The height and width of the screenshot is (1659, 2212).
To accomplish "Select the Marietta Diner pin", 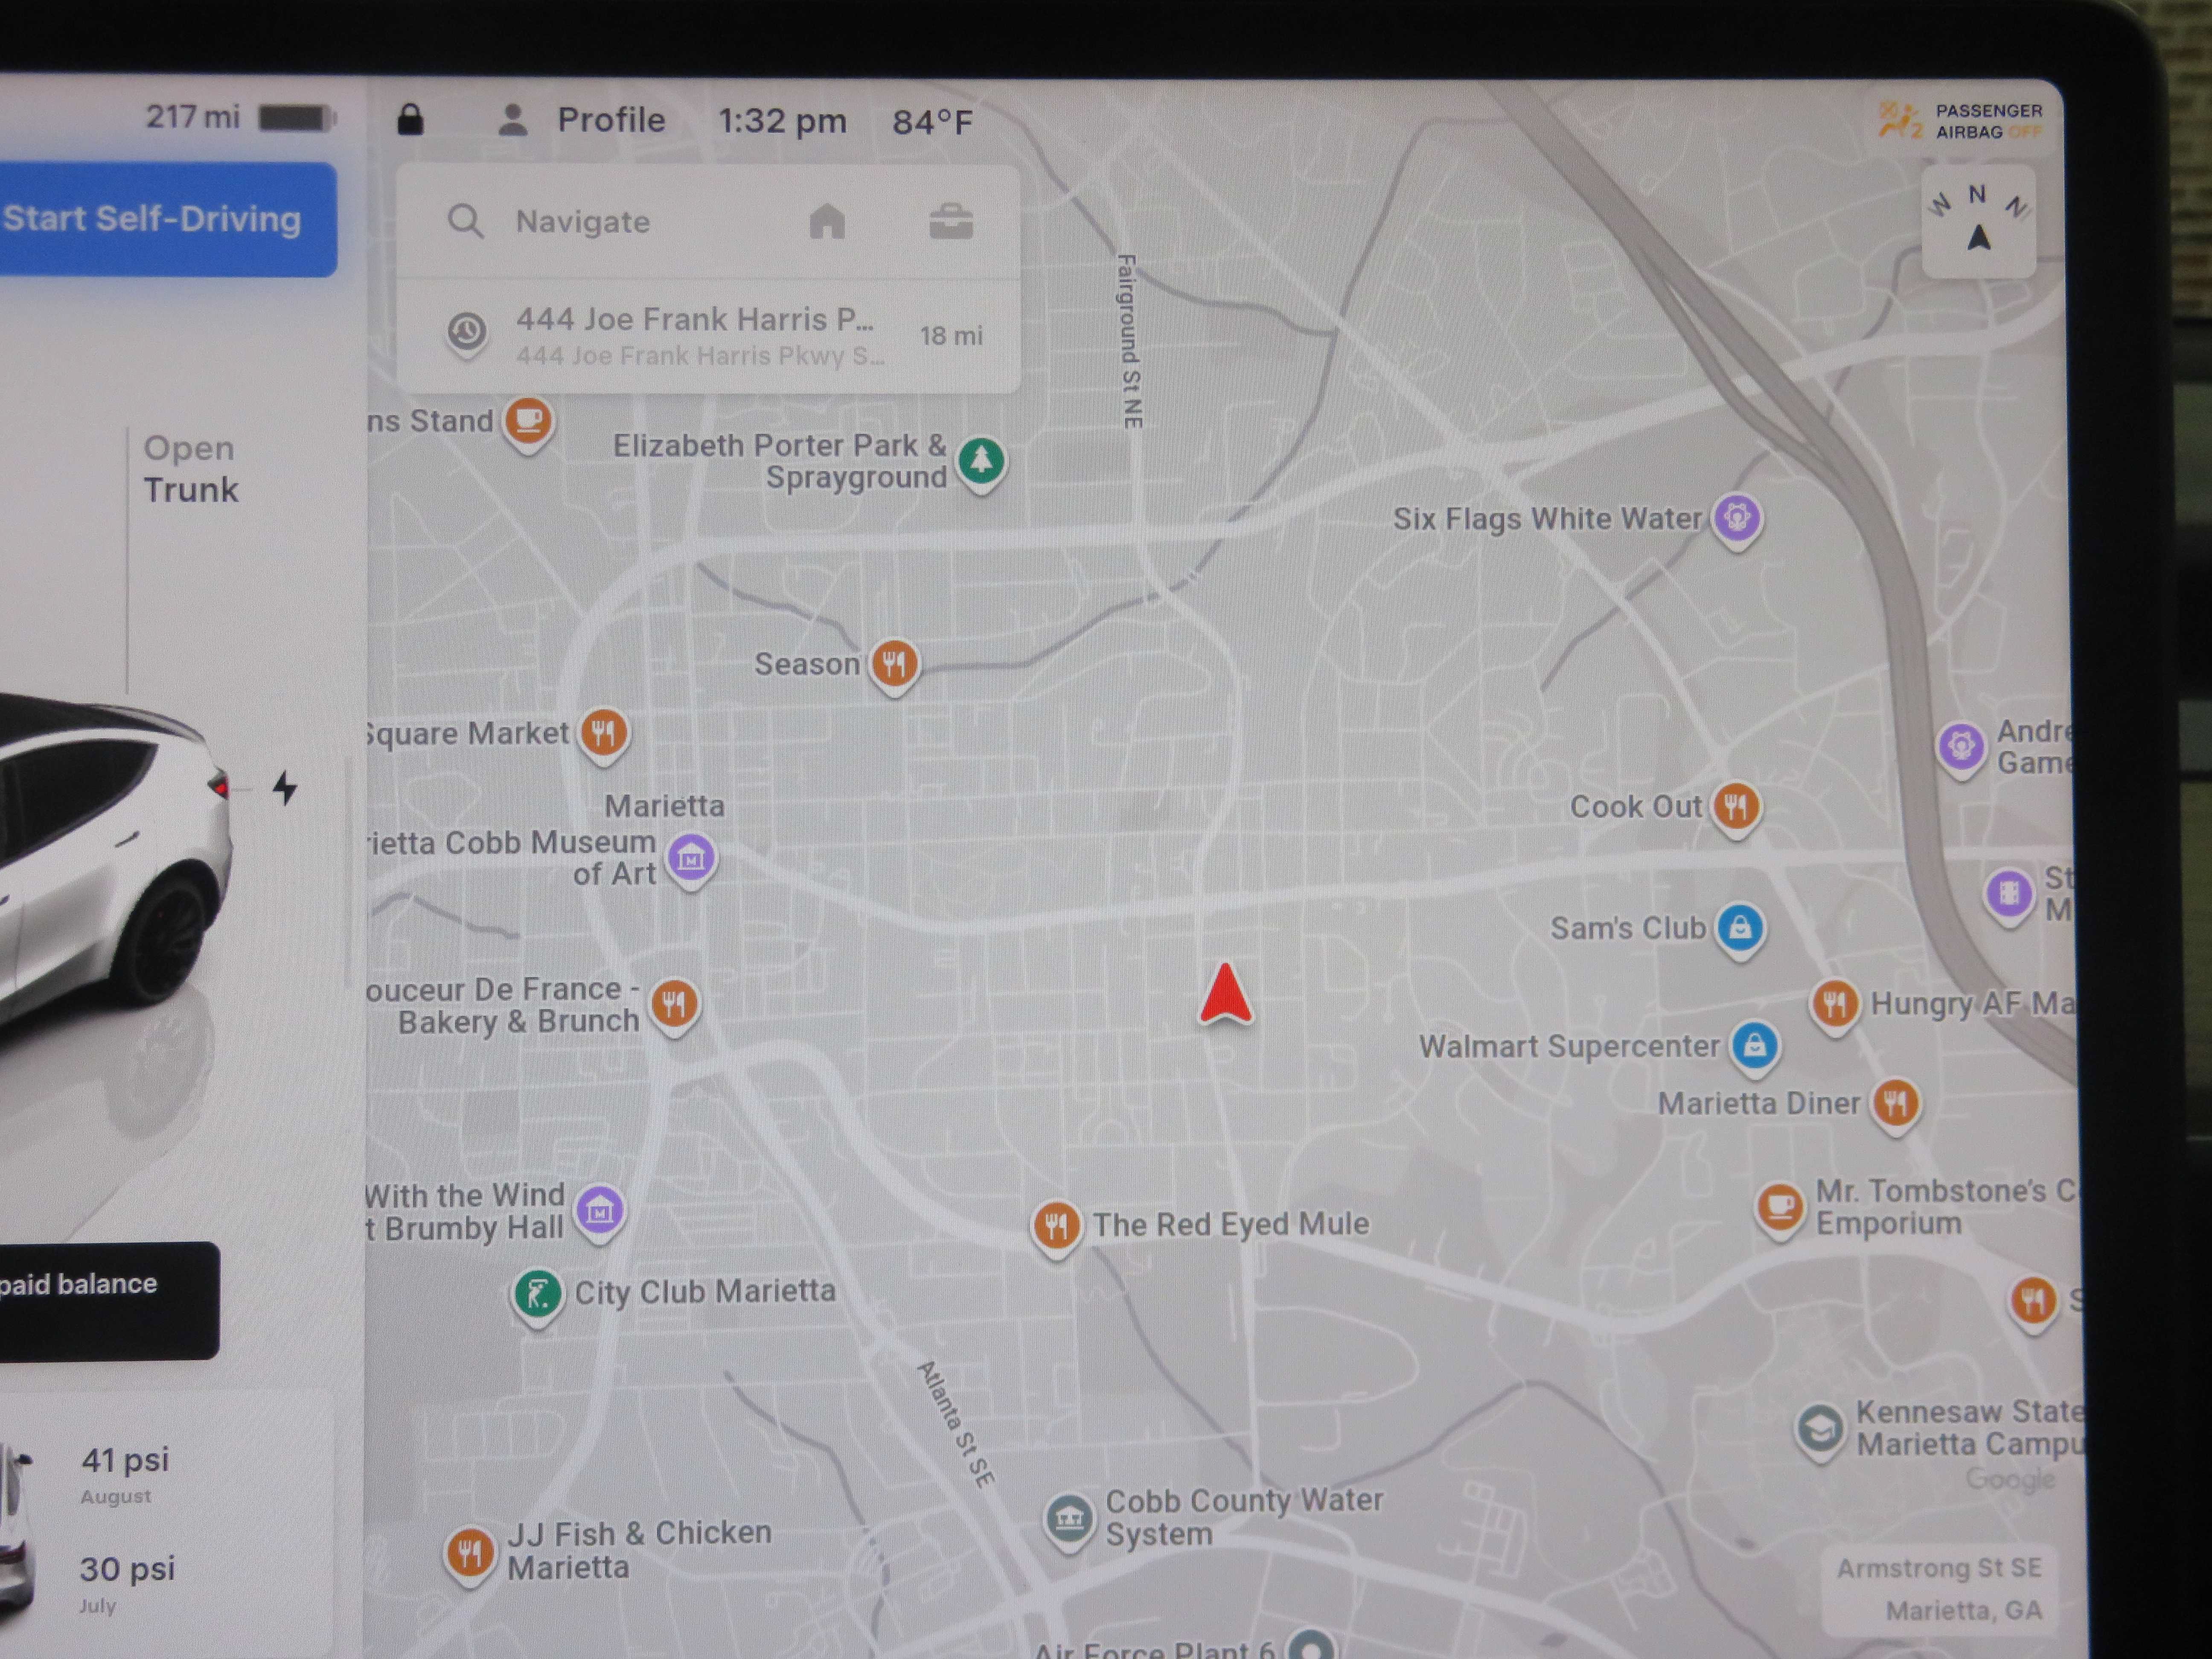I will pyautogui.click(x=1896, y=1105).
